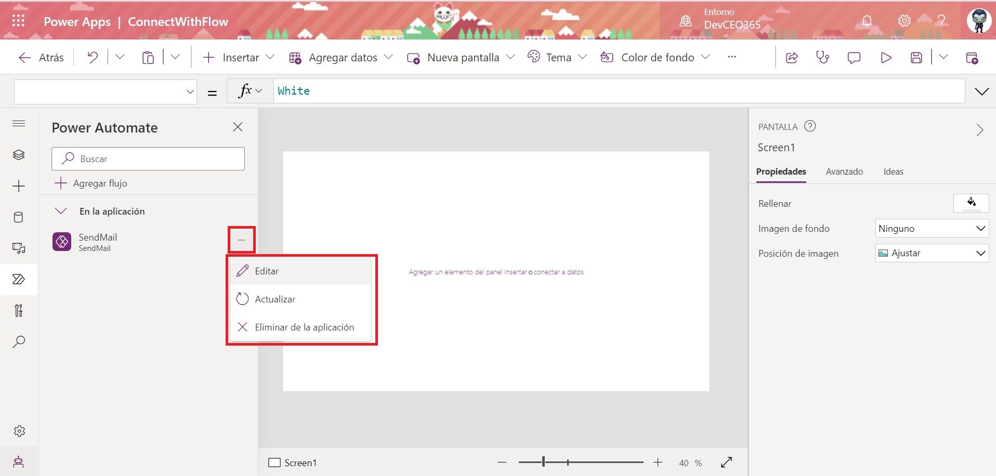The image size is (996, 476).
Task: Open the Search magnifier in sidebar
Action: pyautogui.click(x=19, y=341)
